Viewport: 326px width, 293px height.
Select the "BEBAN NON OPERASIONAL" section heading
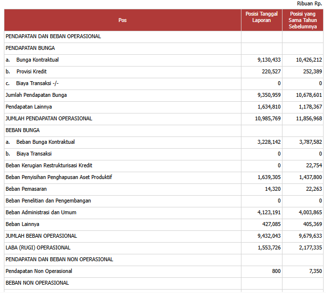pyautogui.click(x=37, y=283)
